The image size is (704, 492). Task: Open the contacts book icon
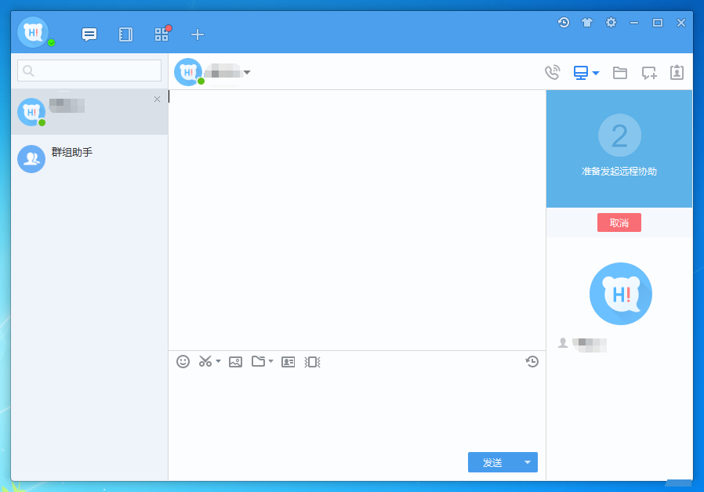tap(125, 34)
